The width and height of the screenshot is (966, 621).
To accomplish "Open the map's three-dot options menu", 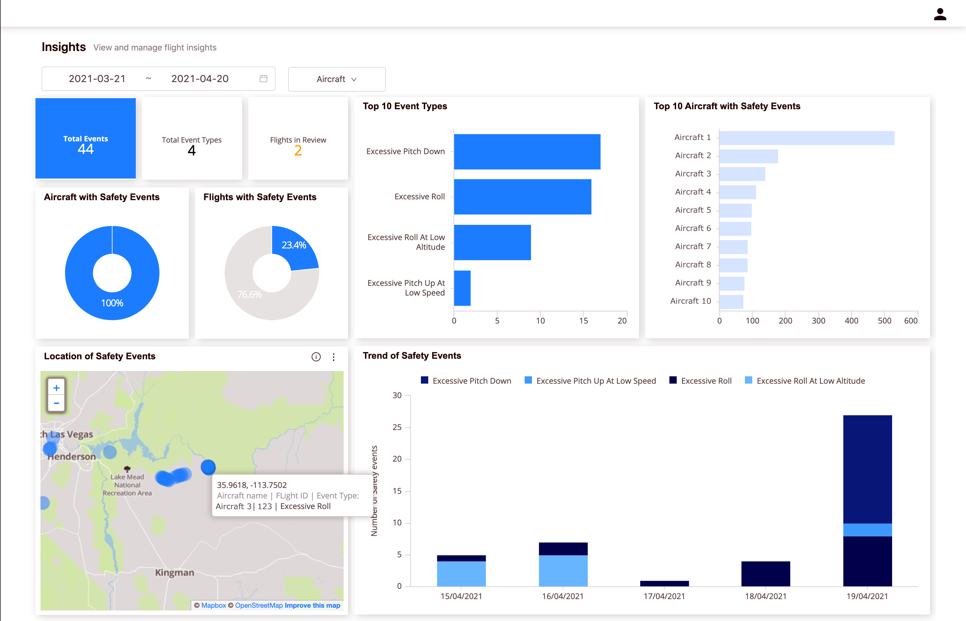I will coord(334,357).
